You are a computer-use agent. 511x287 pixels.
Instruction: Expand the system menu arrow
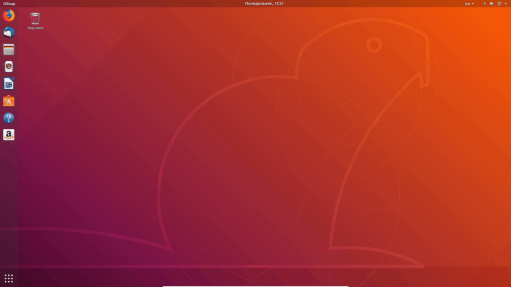click(506, 3)
